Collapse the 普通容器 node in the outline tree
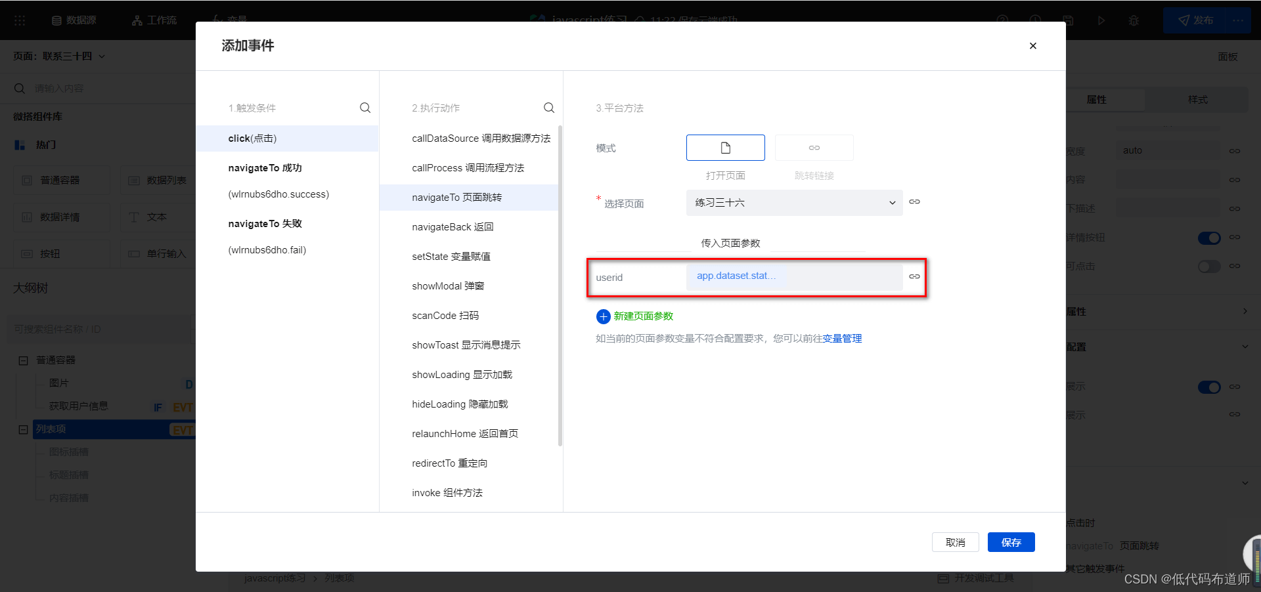Image resolution: width=1261 pixels, height=592 pixels. 23,360
